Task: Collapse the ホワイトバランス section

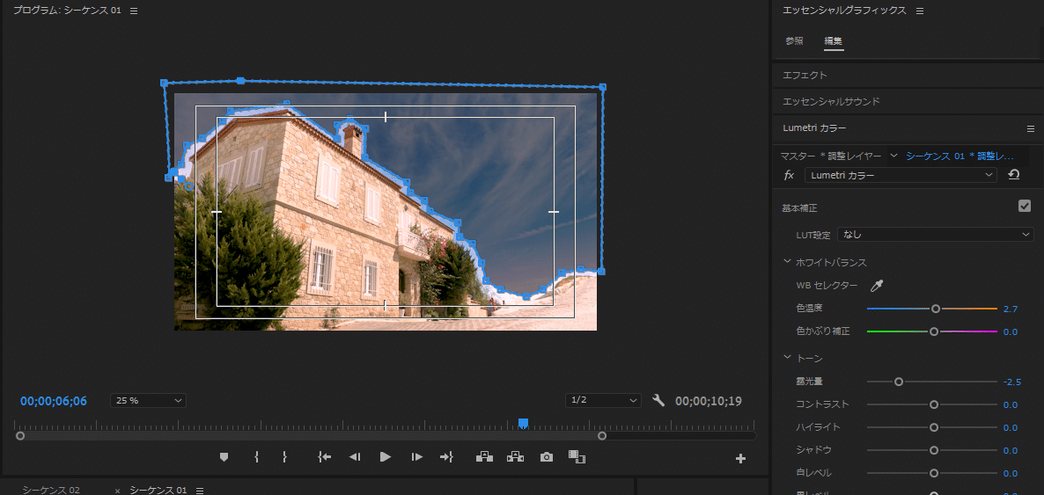Action: (x=788, y=262)
